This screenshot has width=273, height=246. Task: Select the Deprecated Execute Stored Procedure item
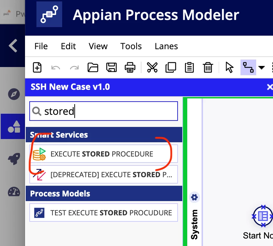click(104, 174)
